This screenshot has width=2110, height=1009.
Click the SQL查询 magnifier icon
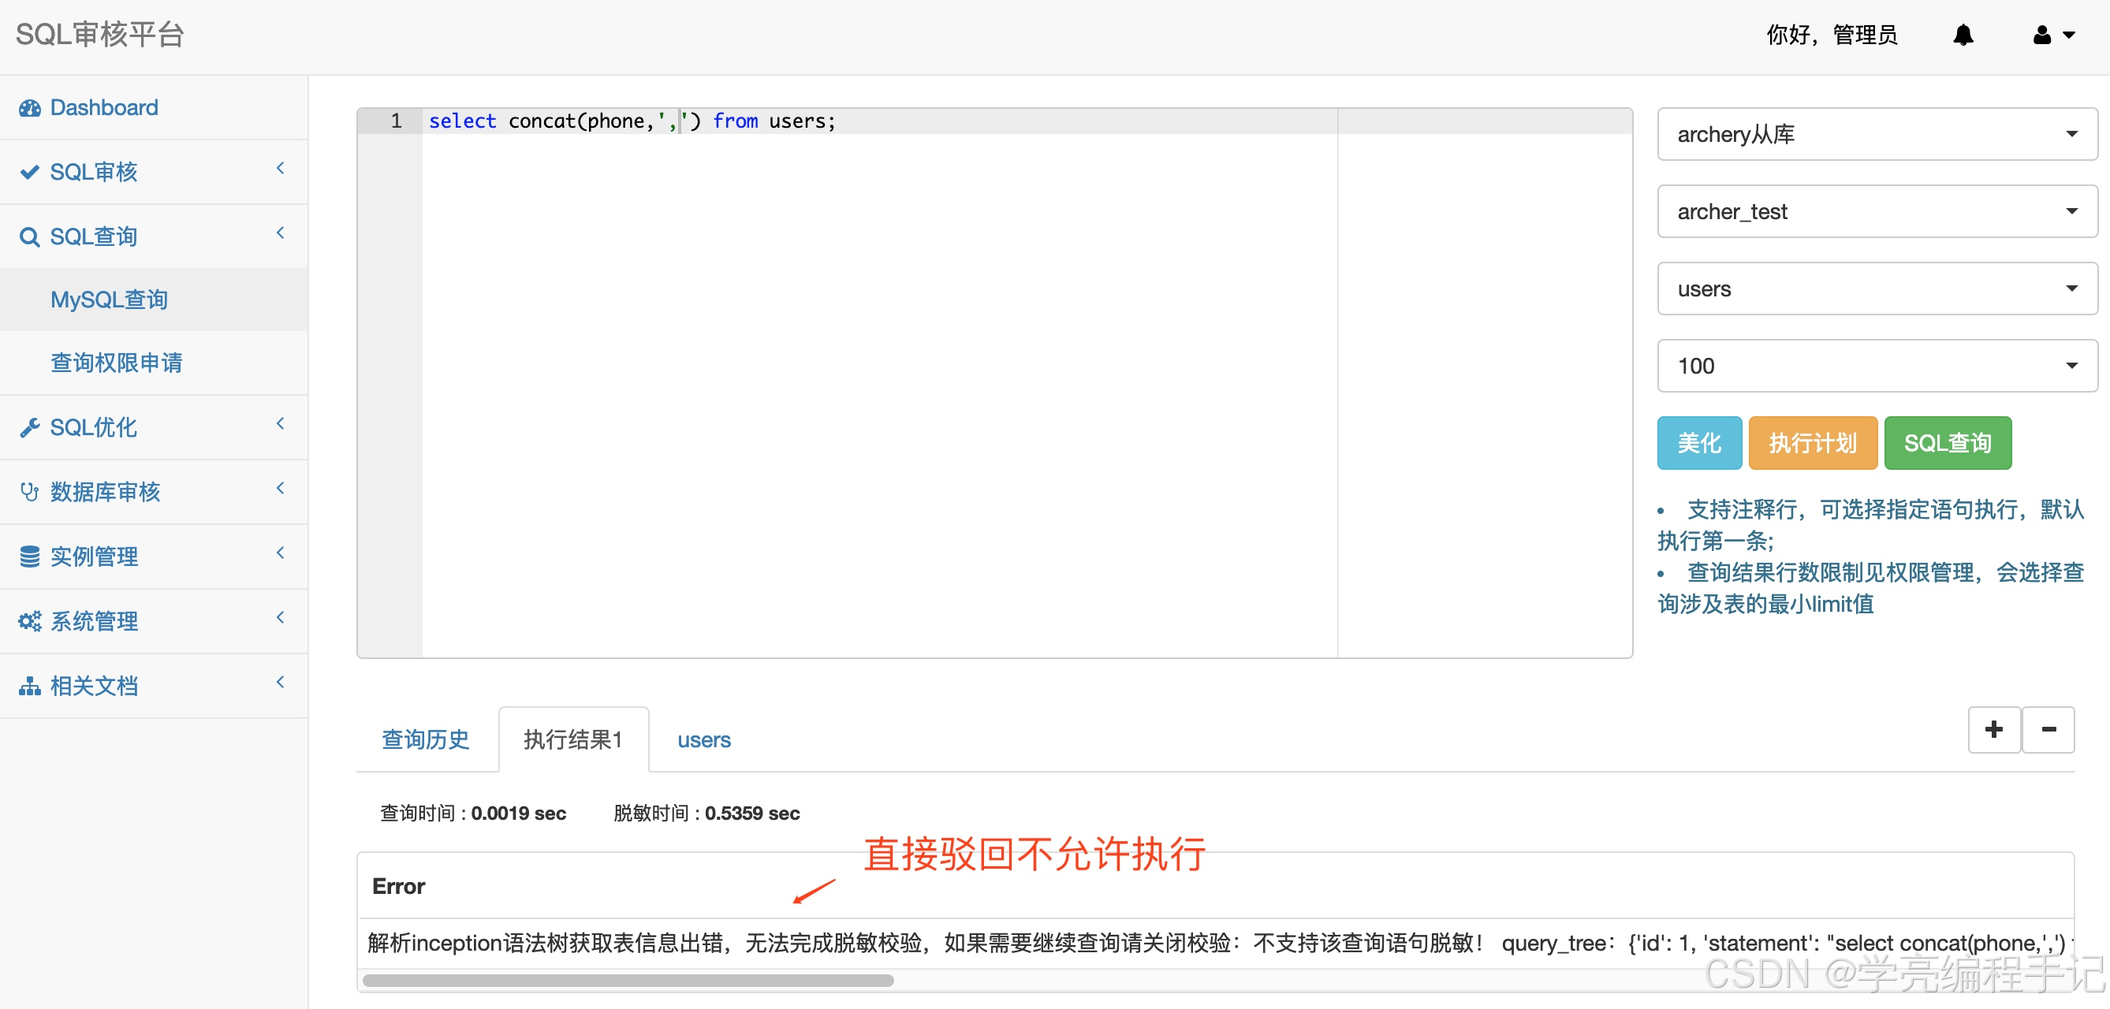(x=29, y=236)
